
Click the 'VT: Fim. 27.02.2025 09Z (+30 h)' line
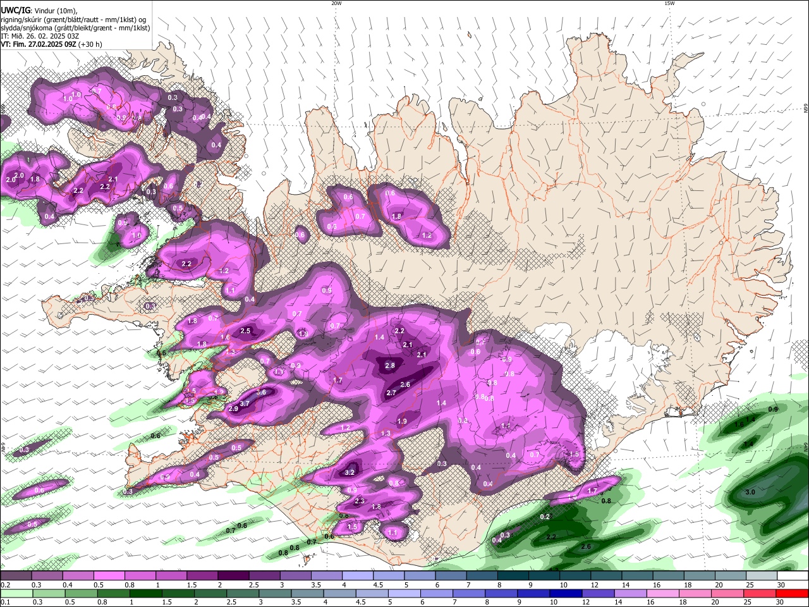click(51, 44)
